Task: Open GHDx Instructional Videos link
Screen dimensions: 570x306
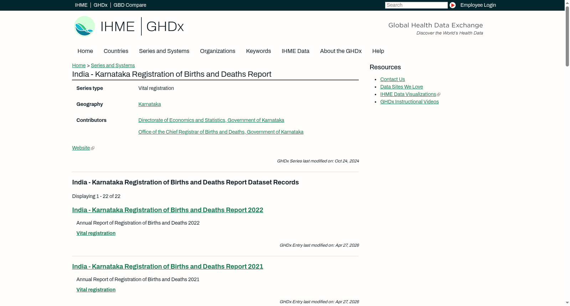Action: click(x=409, y=102)
